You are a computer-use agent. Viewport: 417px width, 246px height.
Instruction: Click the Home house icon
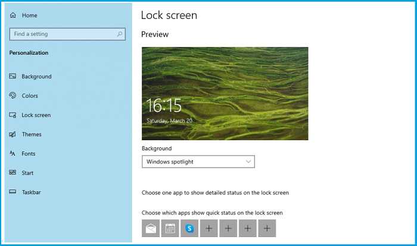[x=13, y=15]
